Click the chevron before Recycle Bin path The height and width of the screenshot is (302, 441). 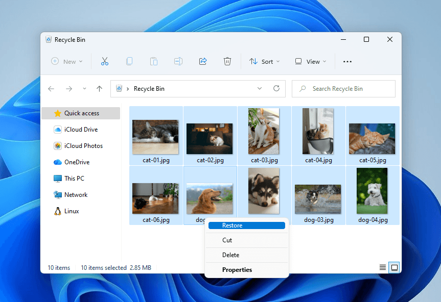point(128,89)
